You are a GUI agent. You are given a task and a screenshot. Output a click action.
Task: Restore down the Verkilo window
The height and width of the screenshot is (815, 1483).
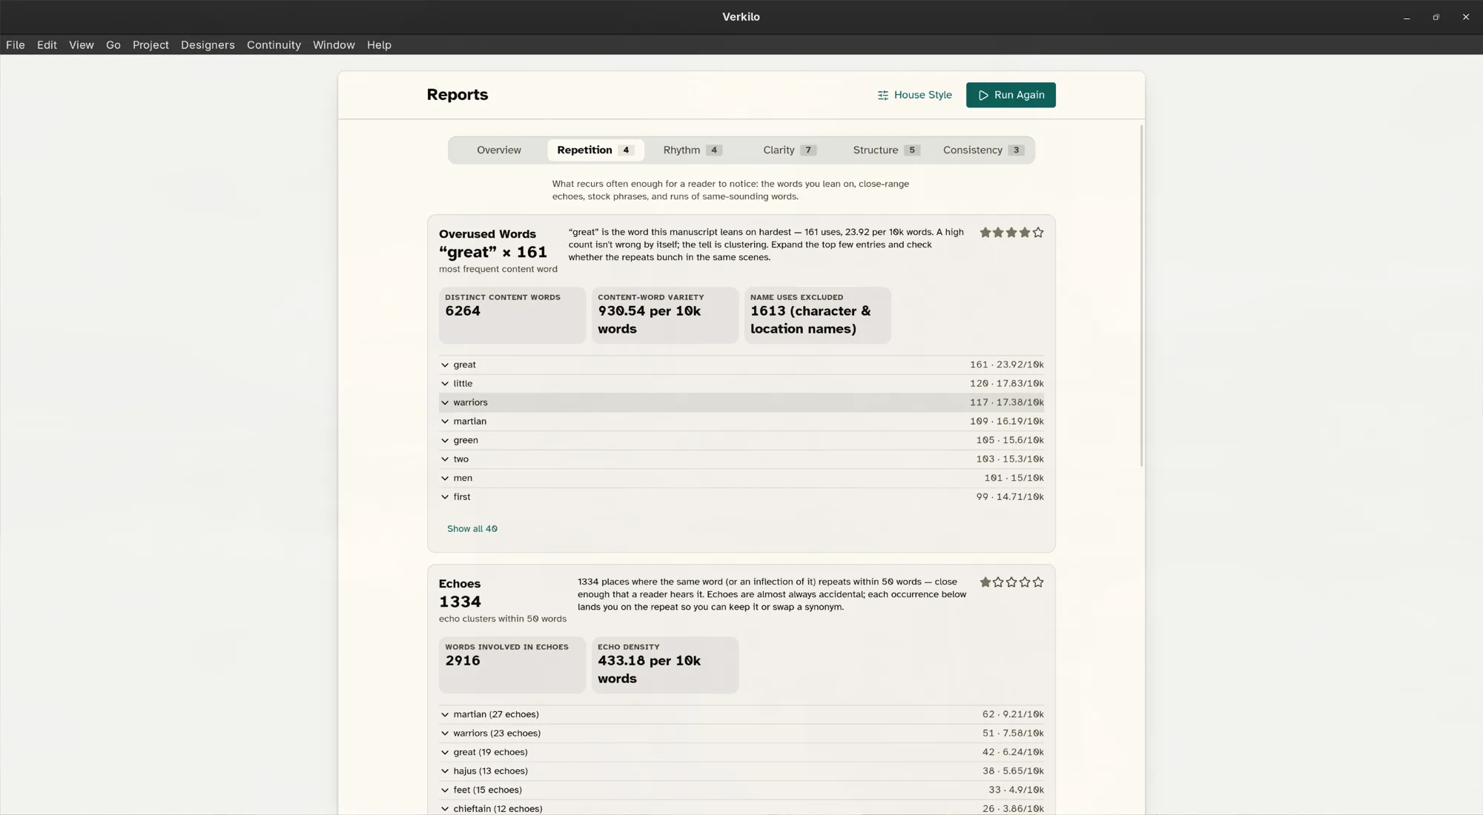tap(1436, 17)
